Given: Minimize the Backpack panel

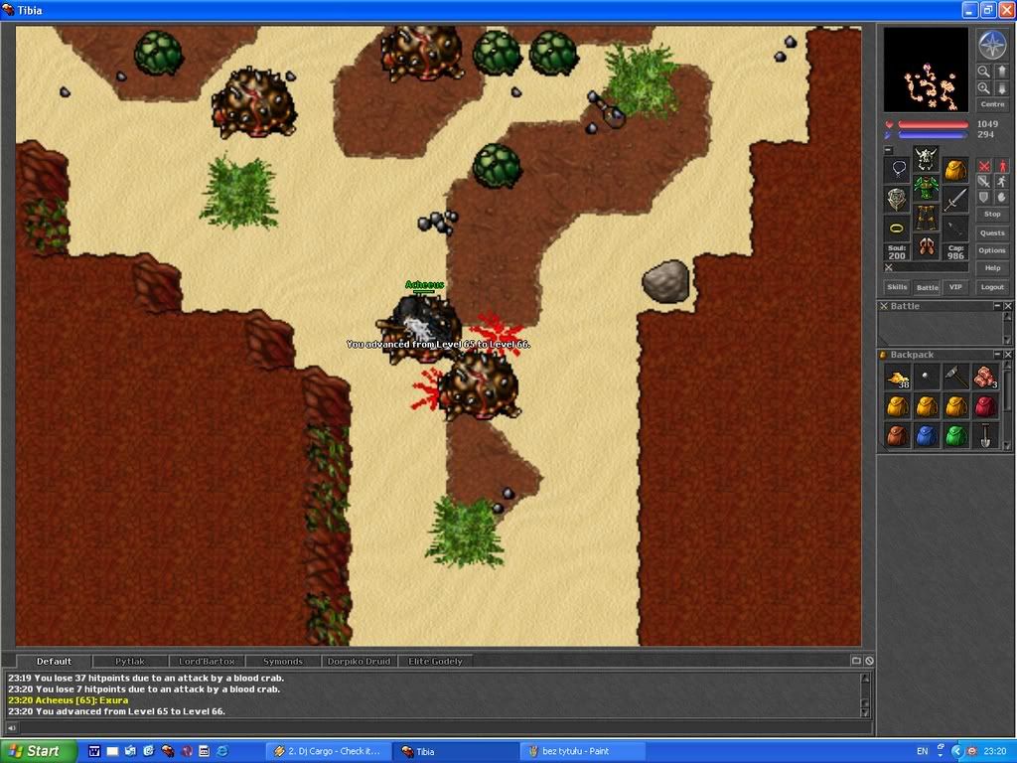Looking at the screenshot, I should [997, 355].
